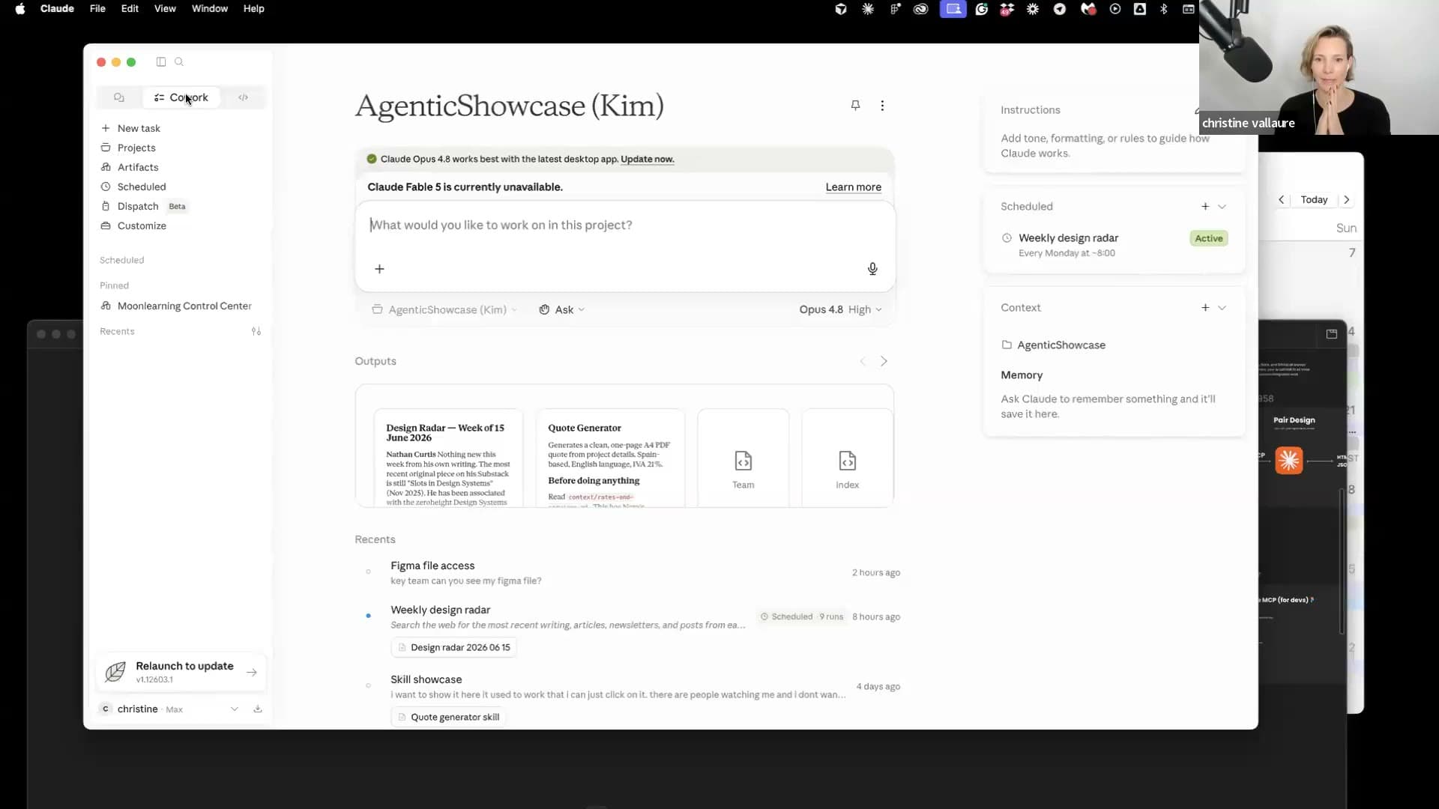The height and width of the screenshot is (809, 1439).
Task: Click Relaunch to update
Action: click(x=181, y=672)
